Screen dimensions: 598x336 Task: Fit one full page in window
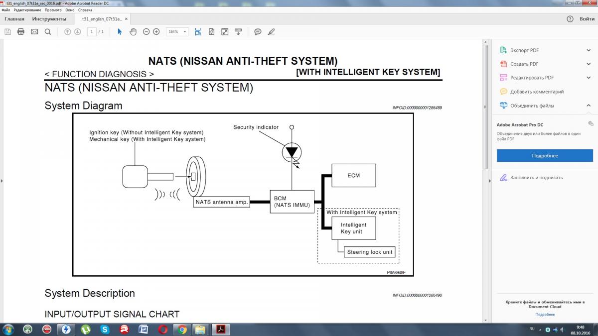[211, 31]
